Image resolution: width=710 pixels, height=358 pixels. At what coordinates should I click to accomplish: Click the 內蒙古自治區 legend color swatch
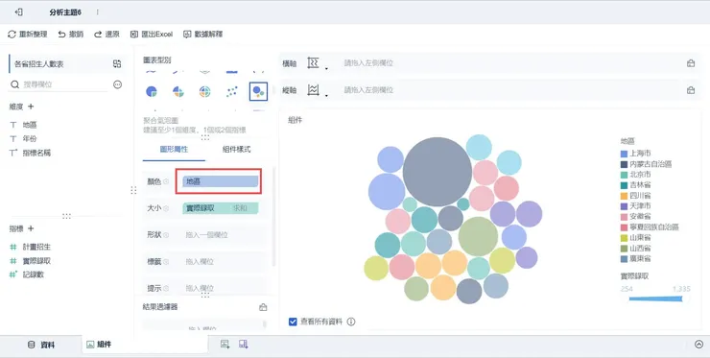624,164
